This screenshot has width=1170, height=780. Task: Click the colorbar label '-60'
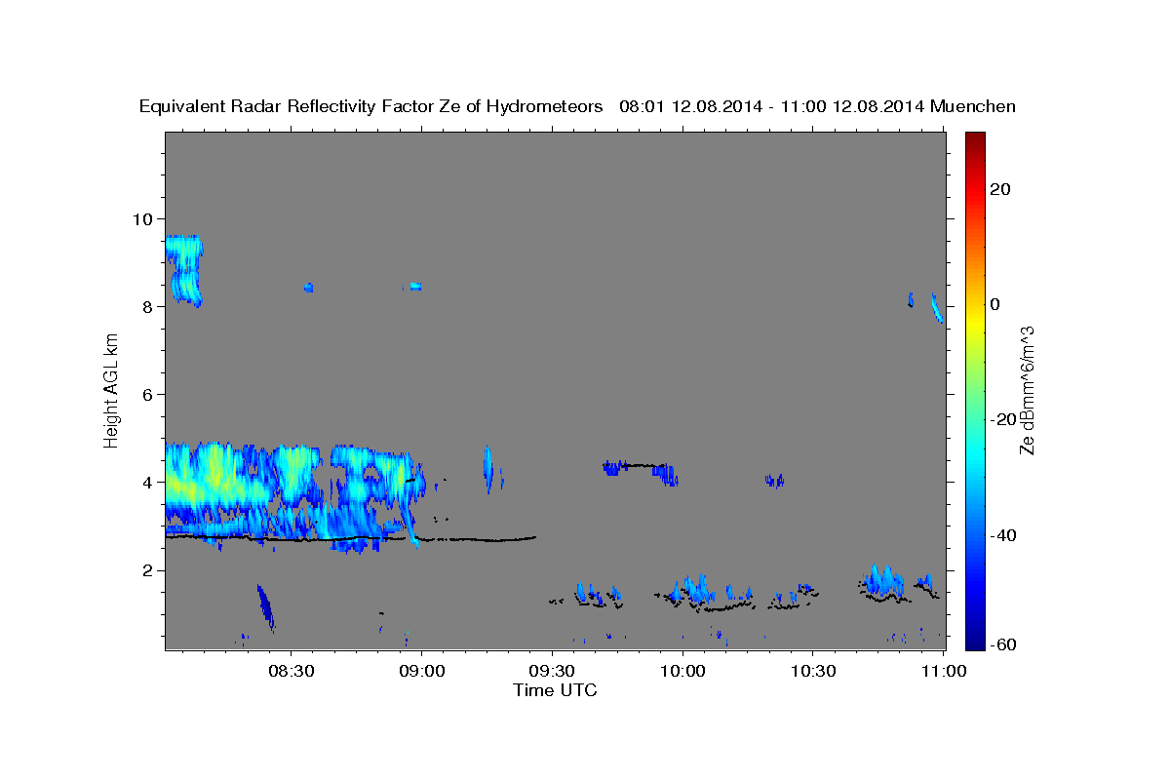point(1004,644)
